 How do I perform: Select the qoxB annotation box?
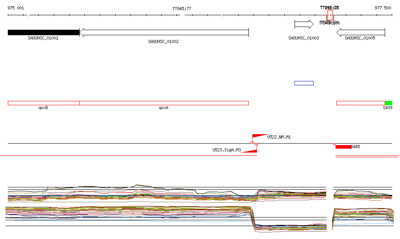coord(43,103)
